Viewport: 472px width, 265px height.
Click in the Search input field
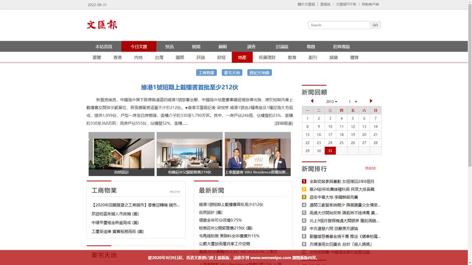click(339, 25)
